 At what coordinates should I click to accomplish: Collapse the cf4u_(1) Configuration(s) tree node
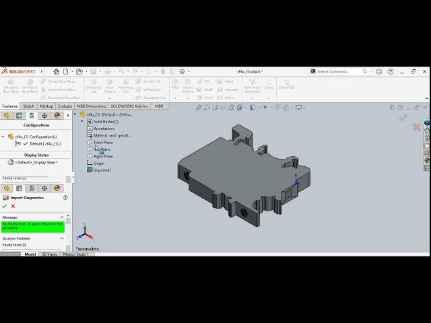(x=3, y=137)
